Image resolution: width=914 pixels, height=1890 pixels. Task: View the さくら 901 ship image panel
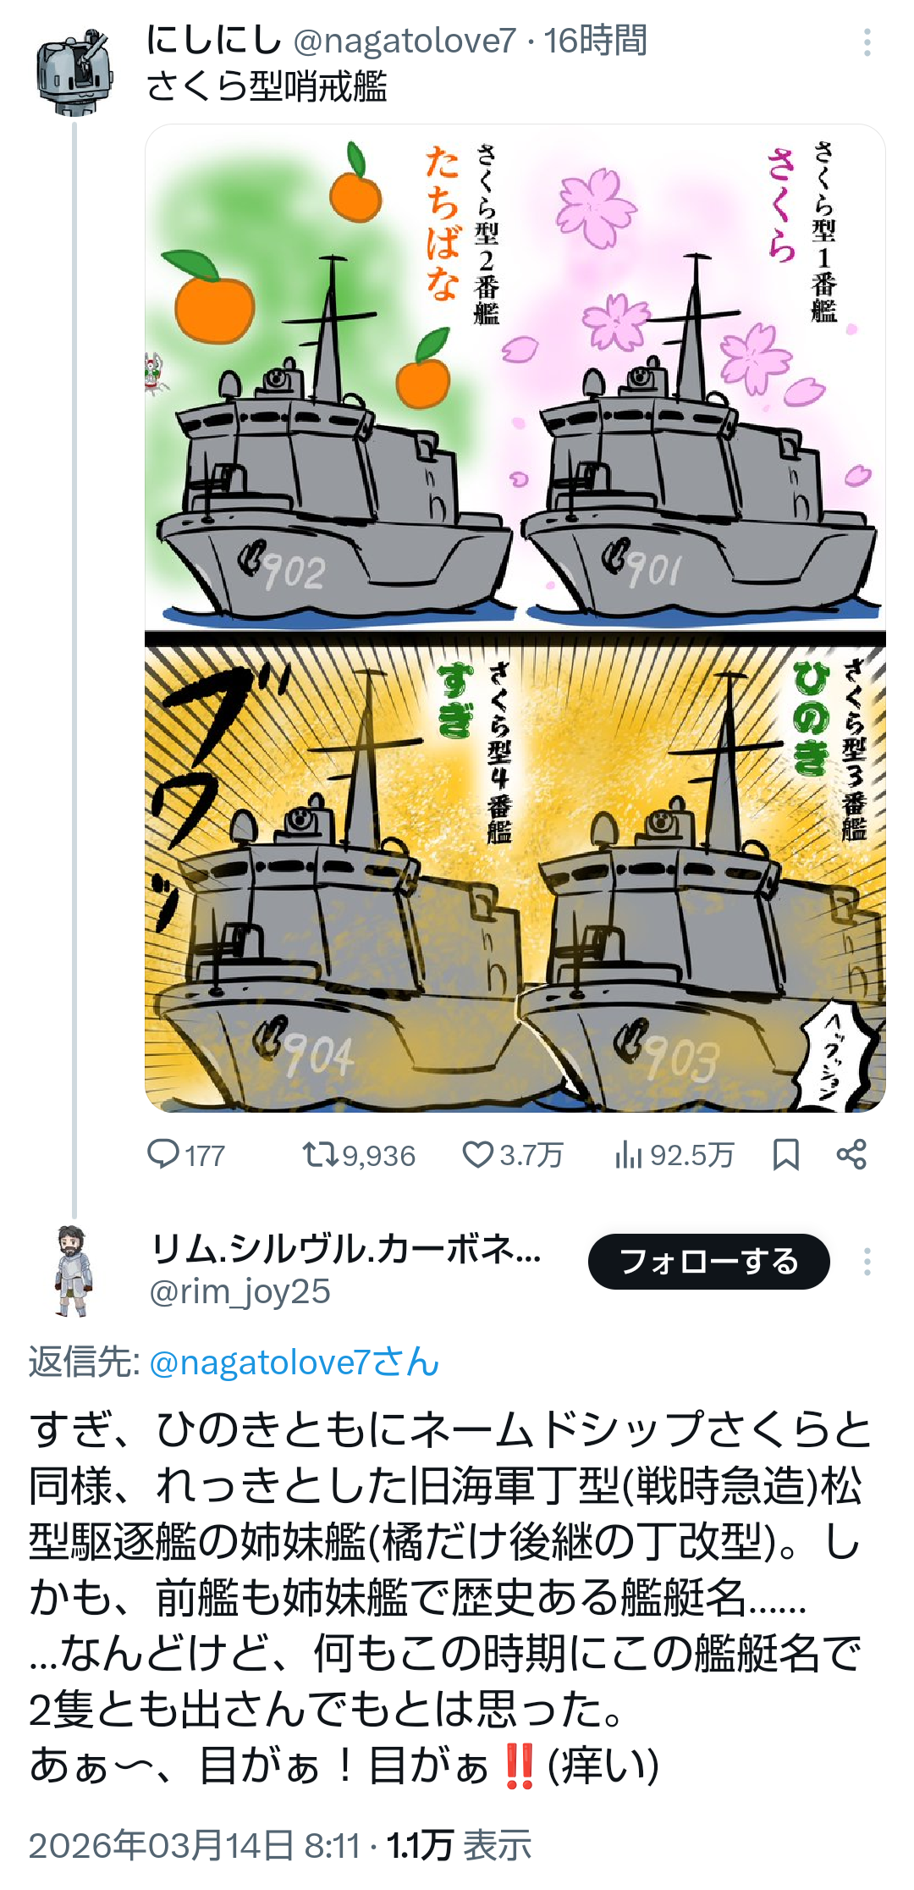coord(701,378)
